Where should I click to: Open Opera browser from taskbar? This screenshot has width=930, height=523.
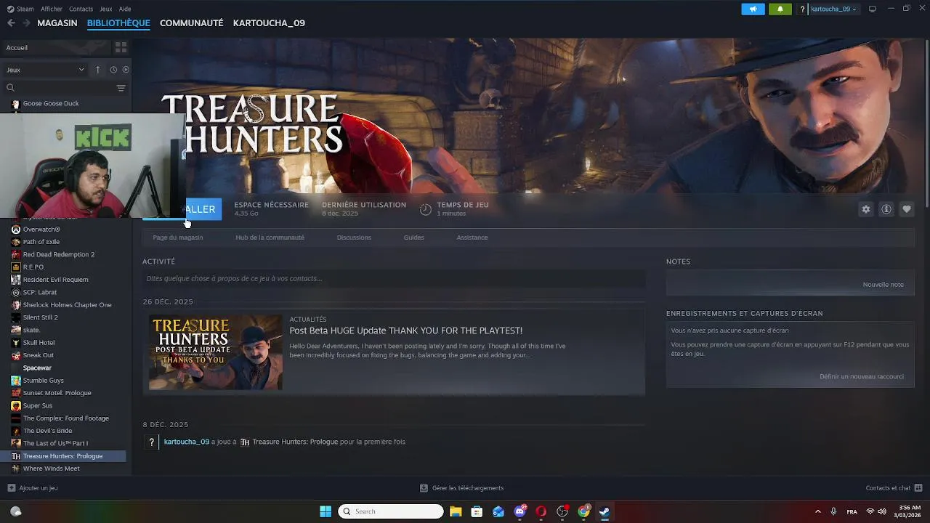(x=541, y=511)
